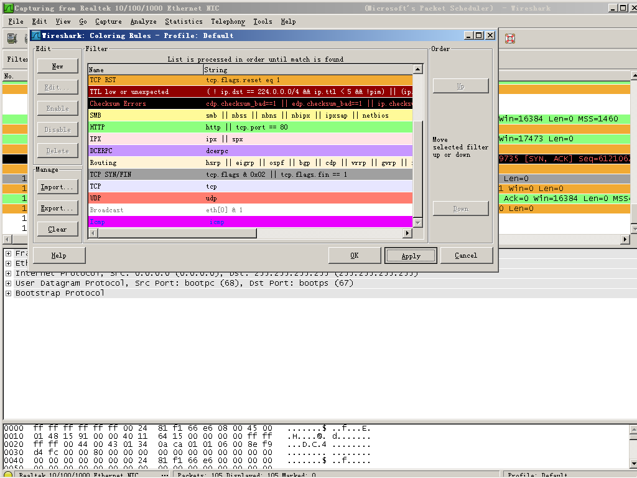Apply the coloring rules

411,256
